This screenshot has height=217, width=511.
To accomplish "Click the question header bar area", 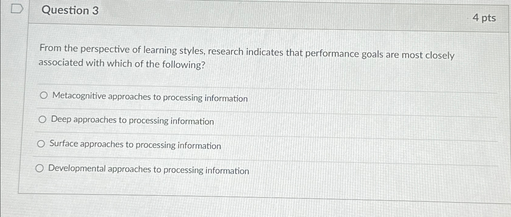I will [245, 14].
